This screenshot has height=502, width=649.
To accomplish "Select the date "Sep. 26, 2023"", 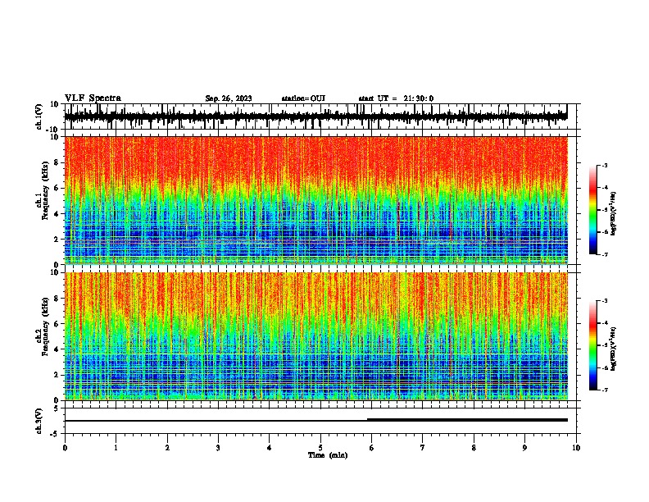I will [x=229, y=98].
